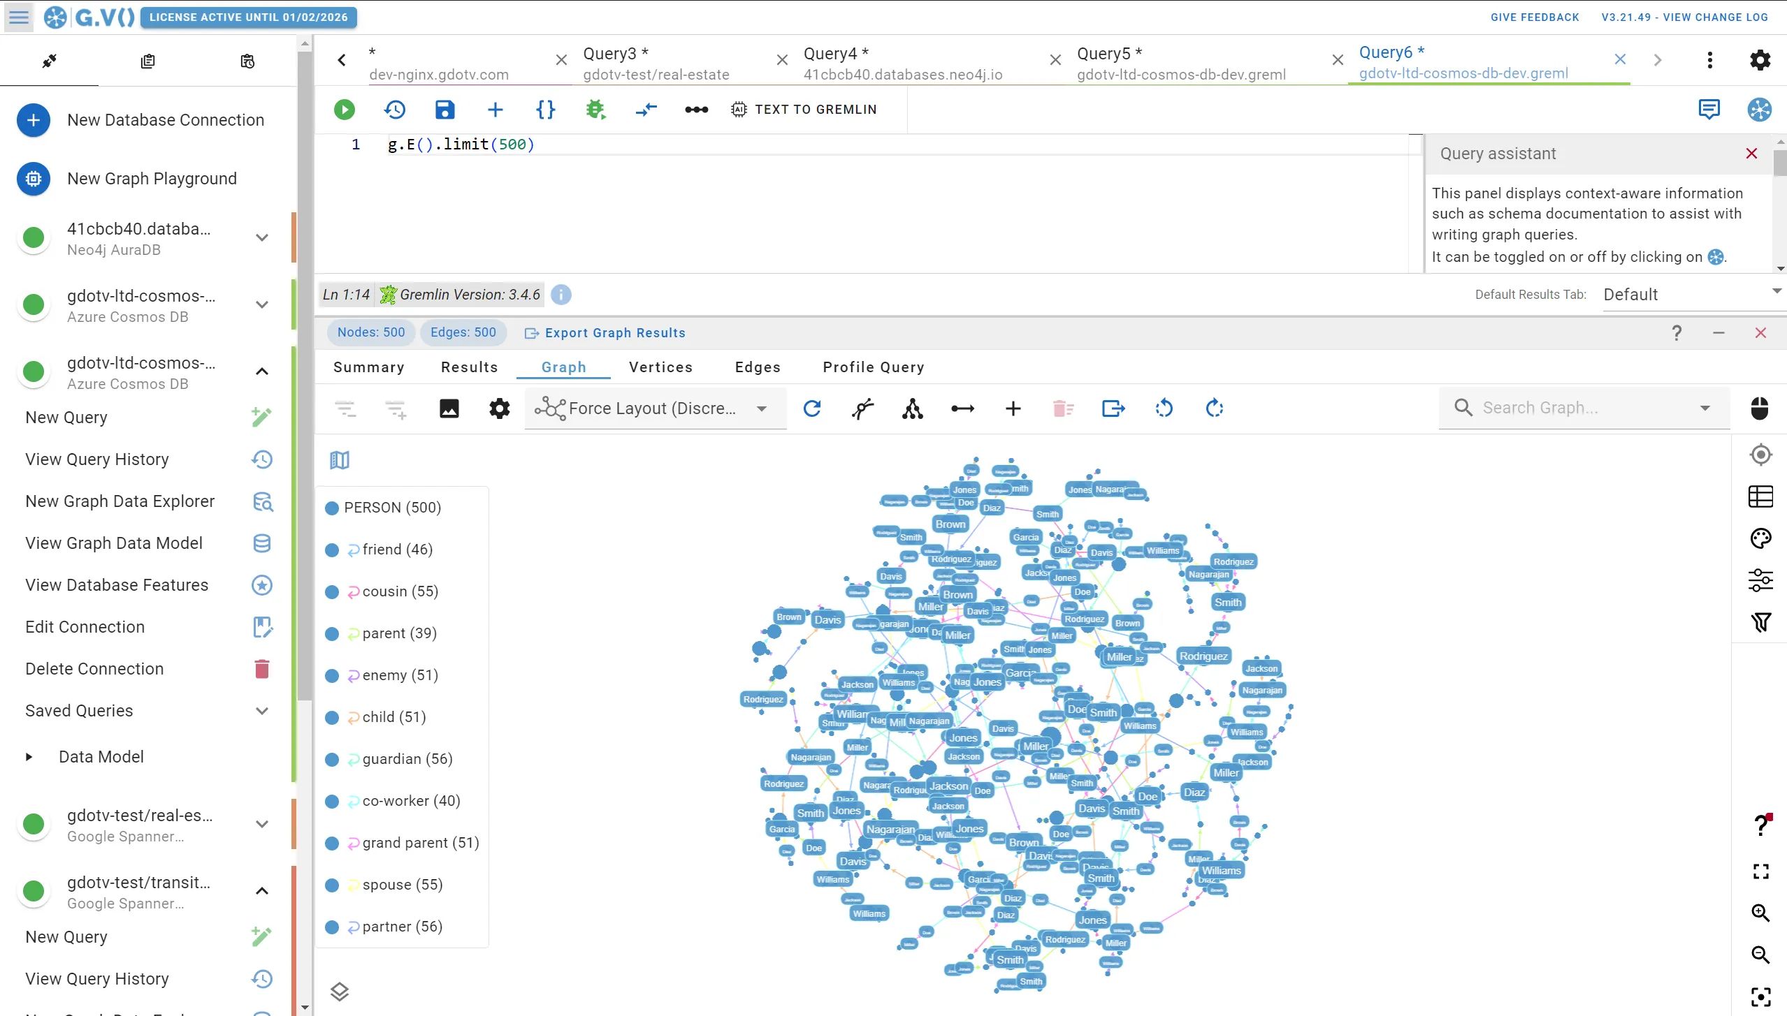Open graph settings gear in graph toolbar

500,408
